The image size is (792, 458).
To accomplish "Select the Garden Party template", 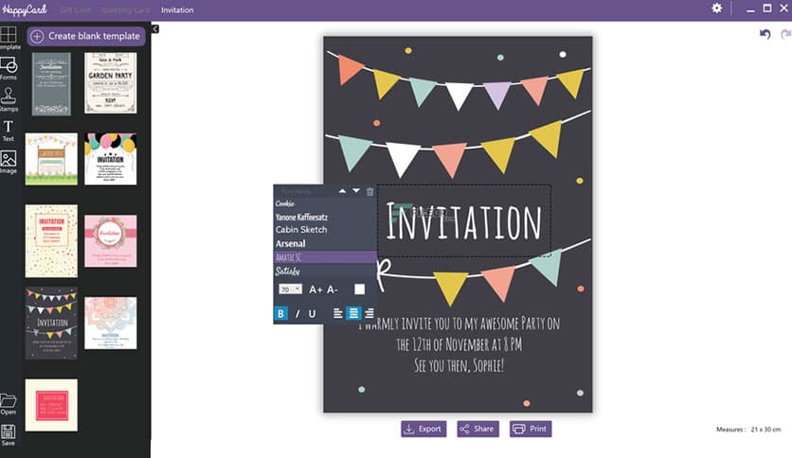I will [111, 83].
